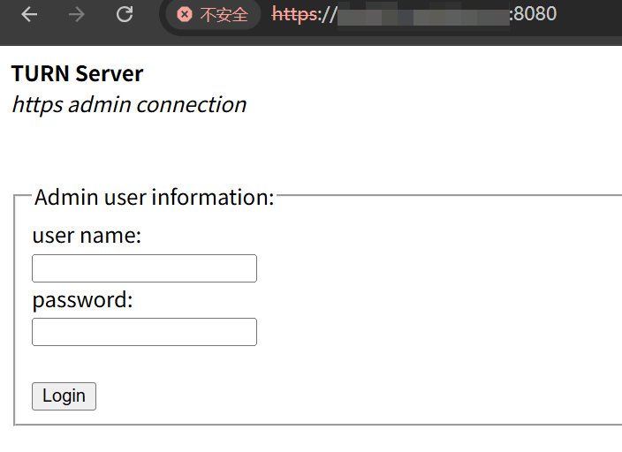Click the browser forward arrow
Screen dimensions: 622x452
click(77, 15)
